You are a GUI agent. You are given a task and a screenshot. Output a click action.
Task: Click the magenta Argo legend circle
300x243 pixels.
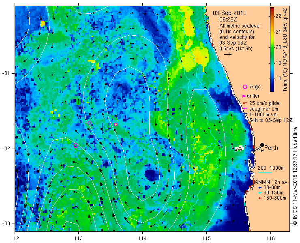[245, 87]
